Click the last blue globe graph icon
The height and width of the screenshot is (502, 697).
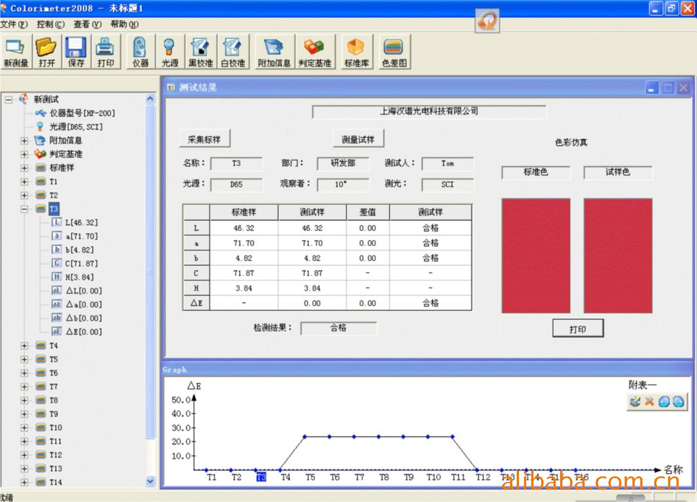(x=678, y=401)
